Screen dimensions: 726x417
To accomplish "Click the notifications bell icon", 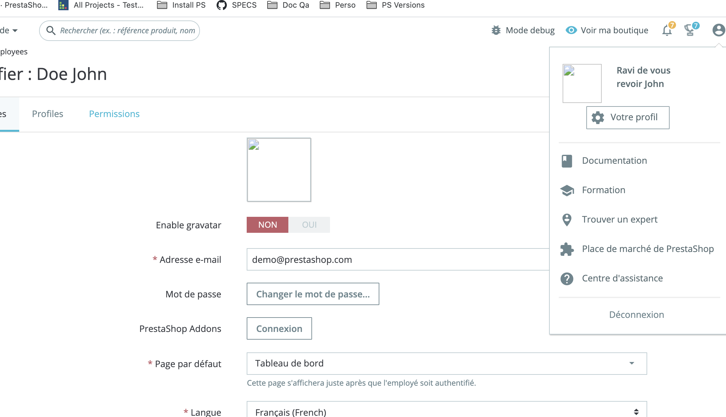I will (667, 31).
